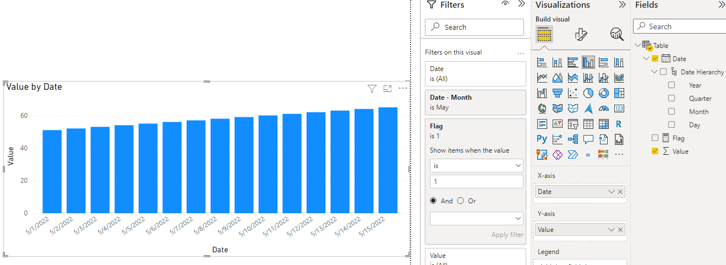Open Get more visuals ellipsis

[x=619, y=154]
